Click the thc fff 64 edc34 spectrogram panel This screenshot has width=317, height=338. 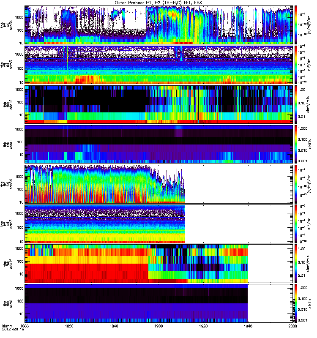click(158, 184)
